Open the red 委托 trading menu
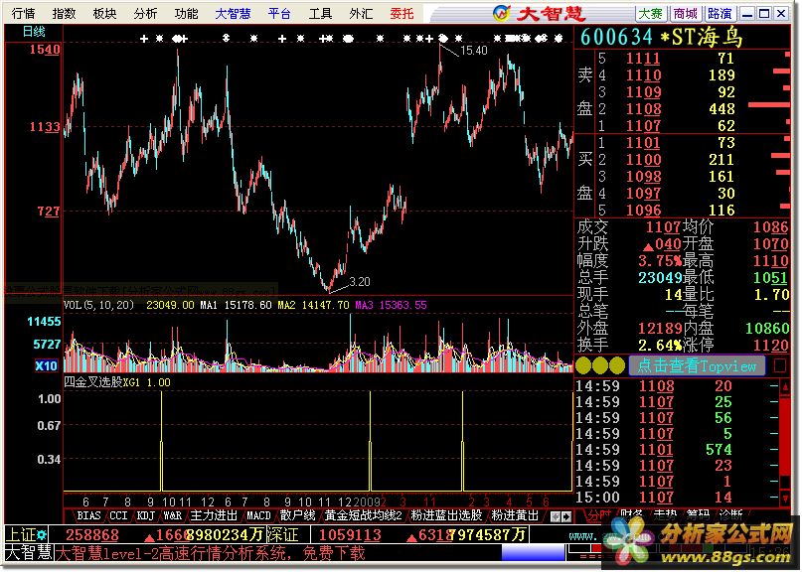The height and width of the screenshot is (572, 802). click(401, 13)
